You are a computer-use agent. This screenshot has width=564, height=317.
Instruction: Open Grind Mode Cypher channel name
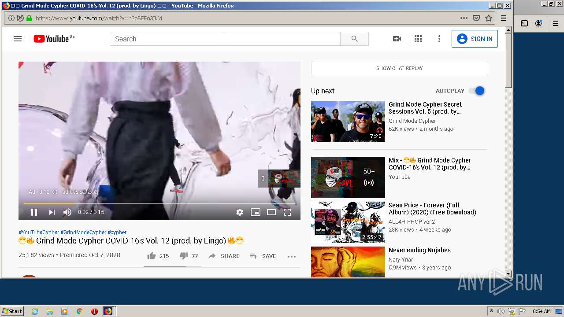[x=412, y=121]
